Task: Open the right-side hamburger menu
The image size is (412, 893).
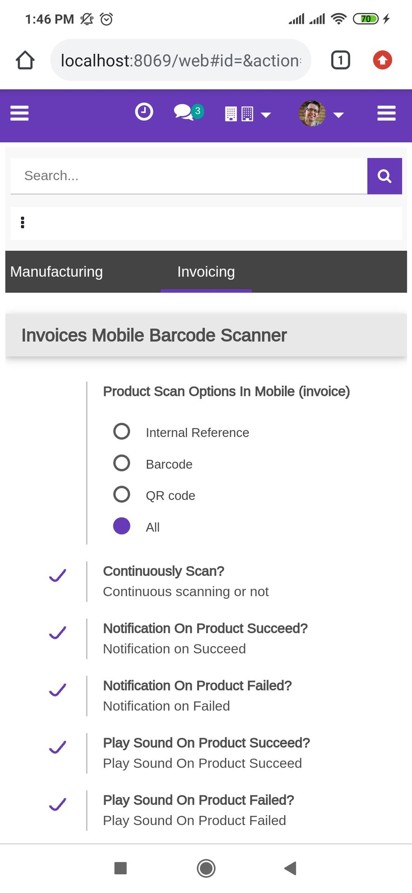Action: click(x=386, y=113)
